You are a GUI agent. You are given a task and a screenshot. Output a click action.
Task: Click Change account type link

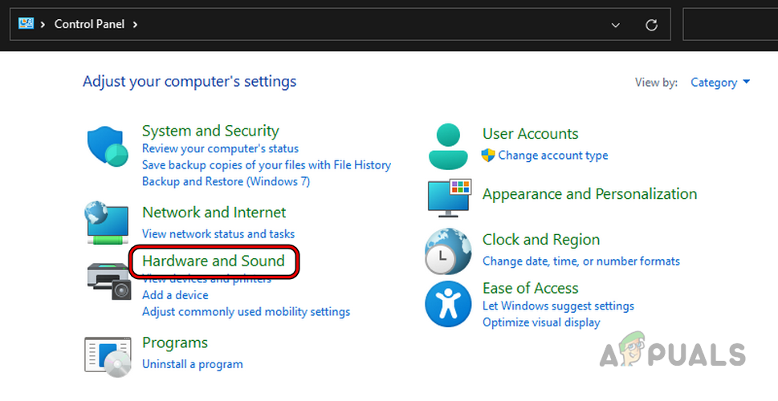point(553,156)
